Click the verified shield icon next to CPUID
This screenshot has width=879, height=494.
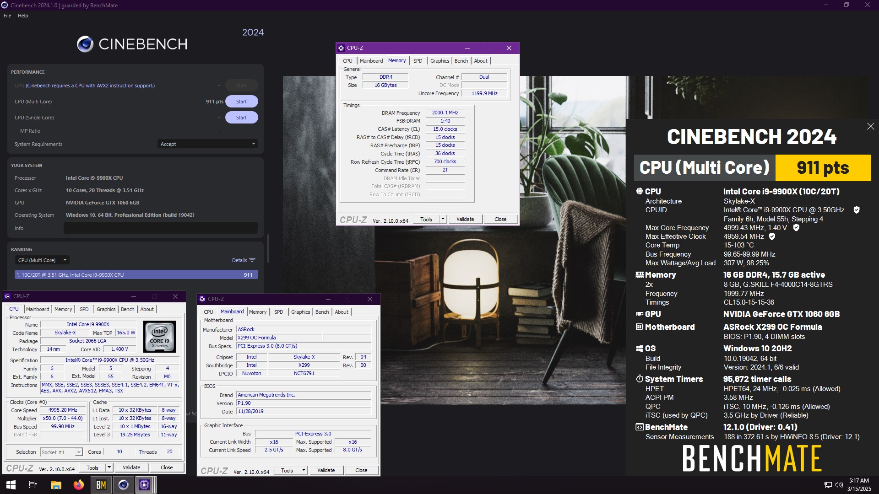tap(856, 210)
